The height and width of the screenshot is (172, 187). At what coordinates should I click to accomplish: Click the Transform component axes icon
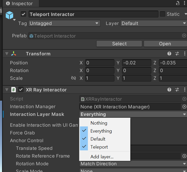[14, 54]
